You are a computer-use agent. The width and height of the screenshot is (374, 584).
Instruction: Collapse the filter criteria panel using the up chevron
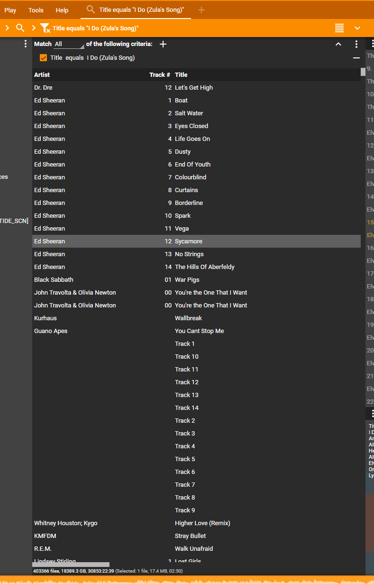click(x=338, y=44)
